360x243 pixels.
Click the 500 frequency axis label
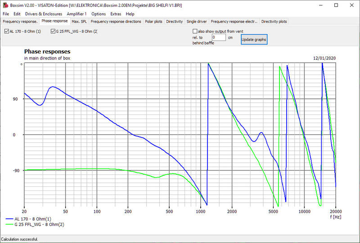click(169, 212)
